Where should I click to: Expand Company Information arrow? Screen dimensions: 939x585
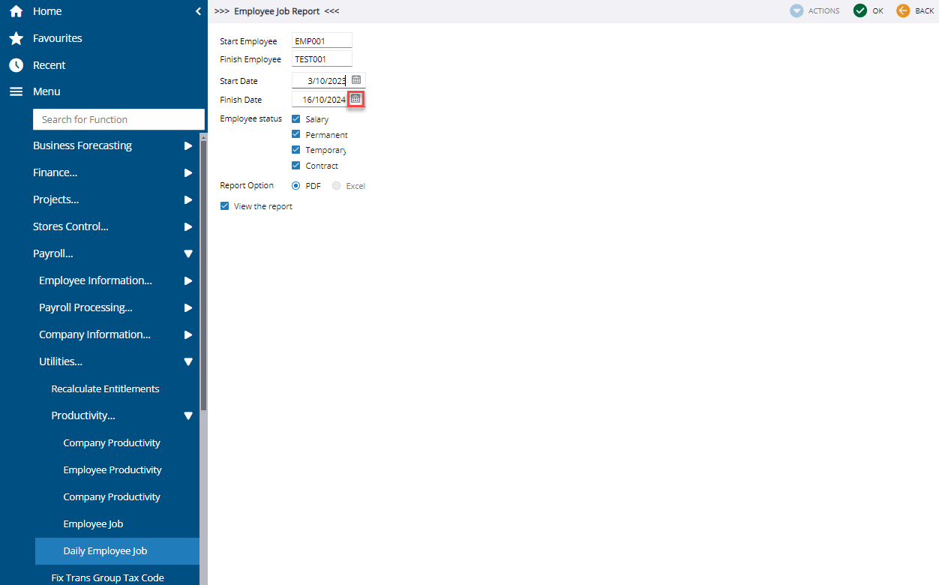pos(188,334)
